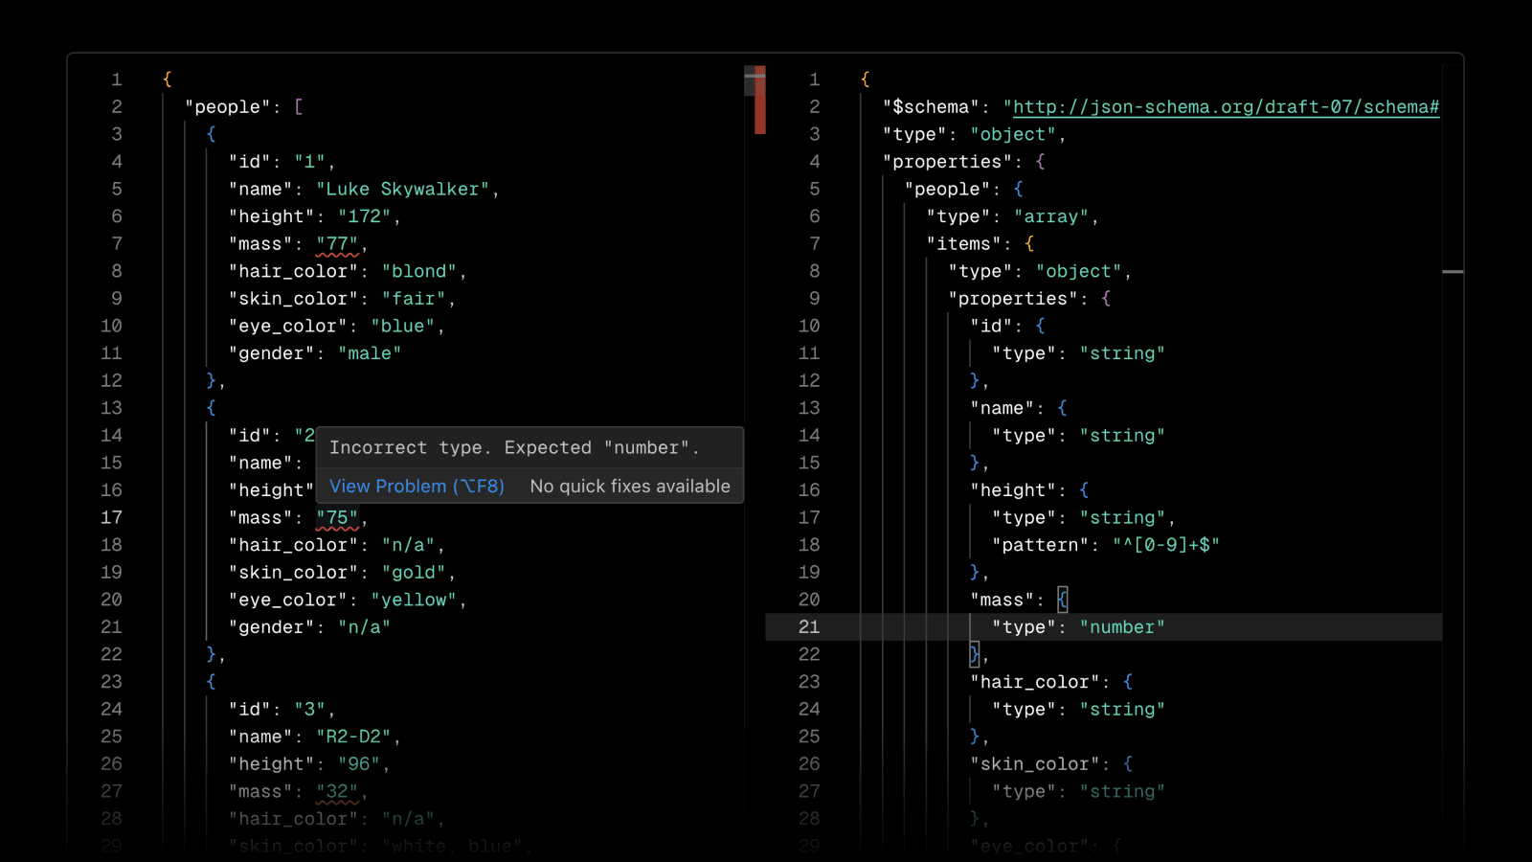The image size is (1532, 862).
Task: Place cursor on "Luke Skywalker" name value
Action: click(x=402, y=190)
